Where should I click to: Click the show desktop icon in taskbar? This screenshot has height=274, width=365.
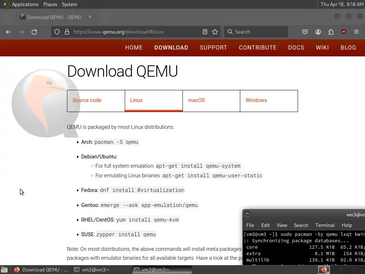pos(4,270)
